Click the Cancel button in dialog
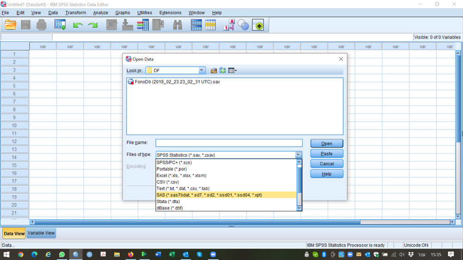Viewport: 463px width, 260px height. click(327, 164)
